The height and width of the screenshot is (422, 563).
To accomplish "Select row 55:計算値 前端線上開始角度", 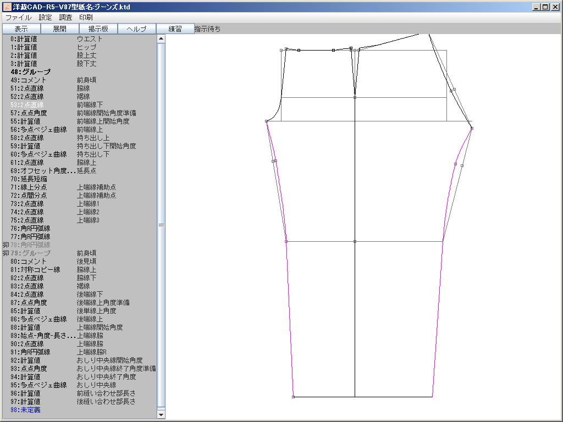I will 80,121.
